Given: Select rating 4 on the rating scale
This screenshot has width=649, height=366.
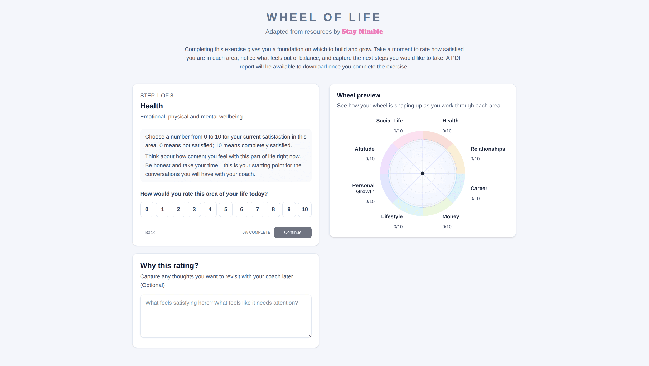Looking at the screenshot, I should point(210,209).
